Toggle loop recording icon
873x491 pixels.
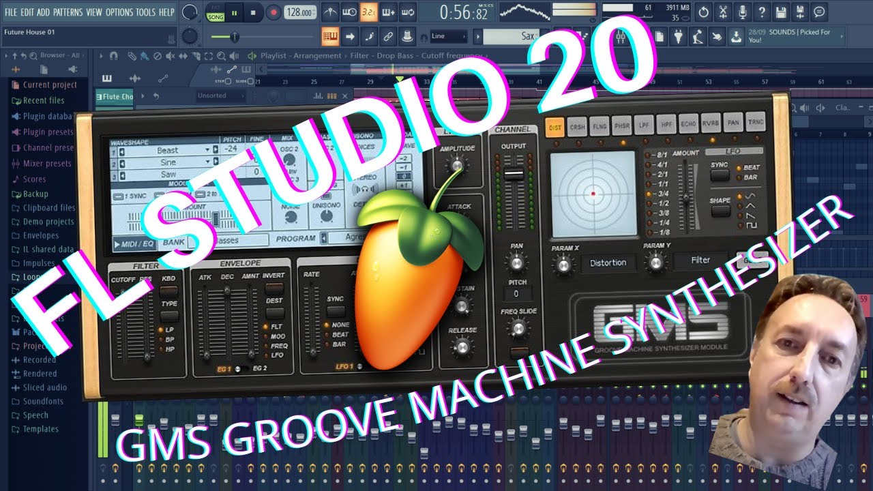[x=409, y=12]
